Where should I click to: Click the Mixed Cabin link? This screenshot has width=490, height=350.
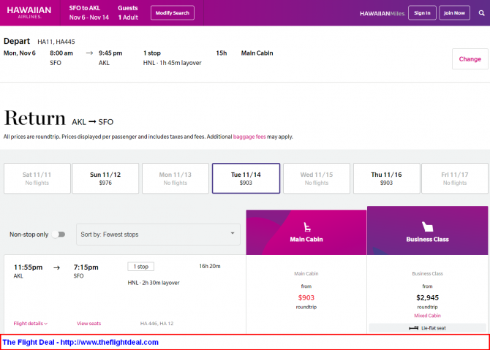pyautogui.click(x=428, y=316)
